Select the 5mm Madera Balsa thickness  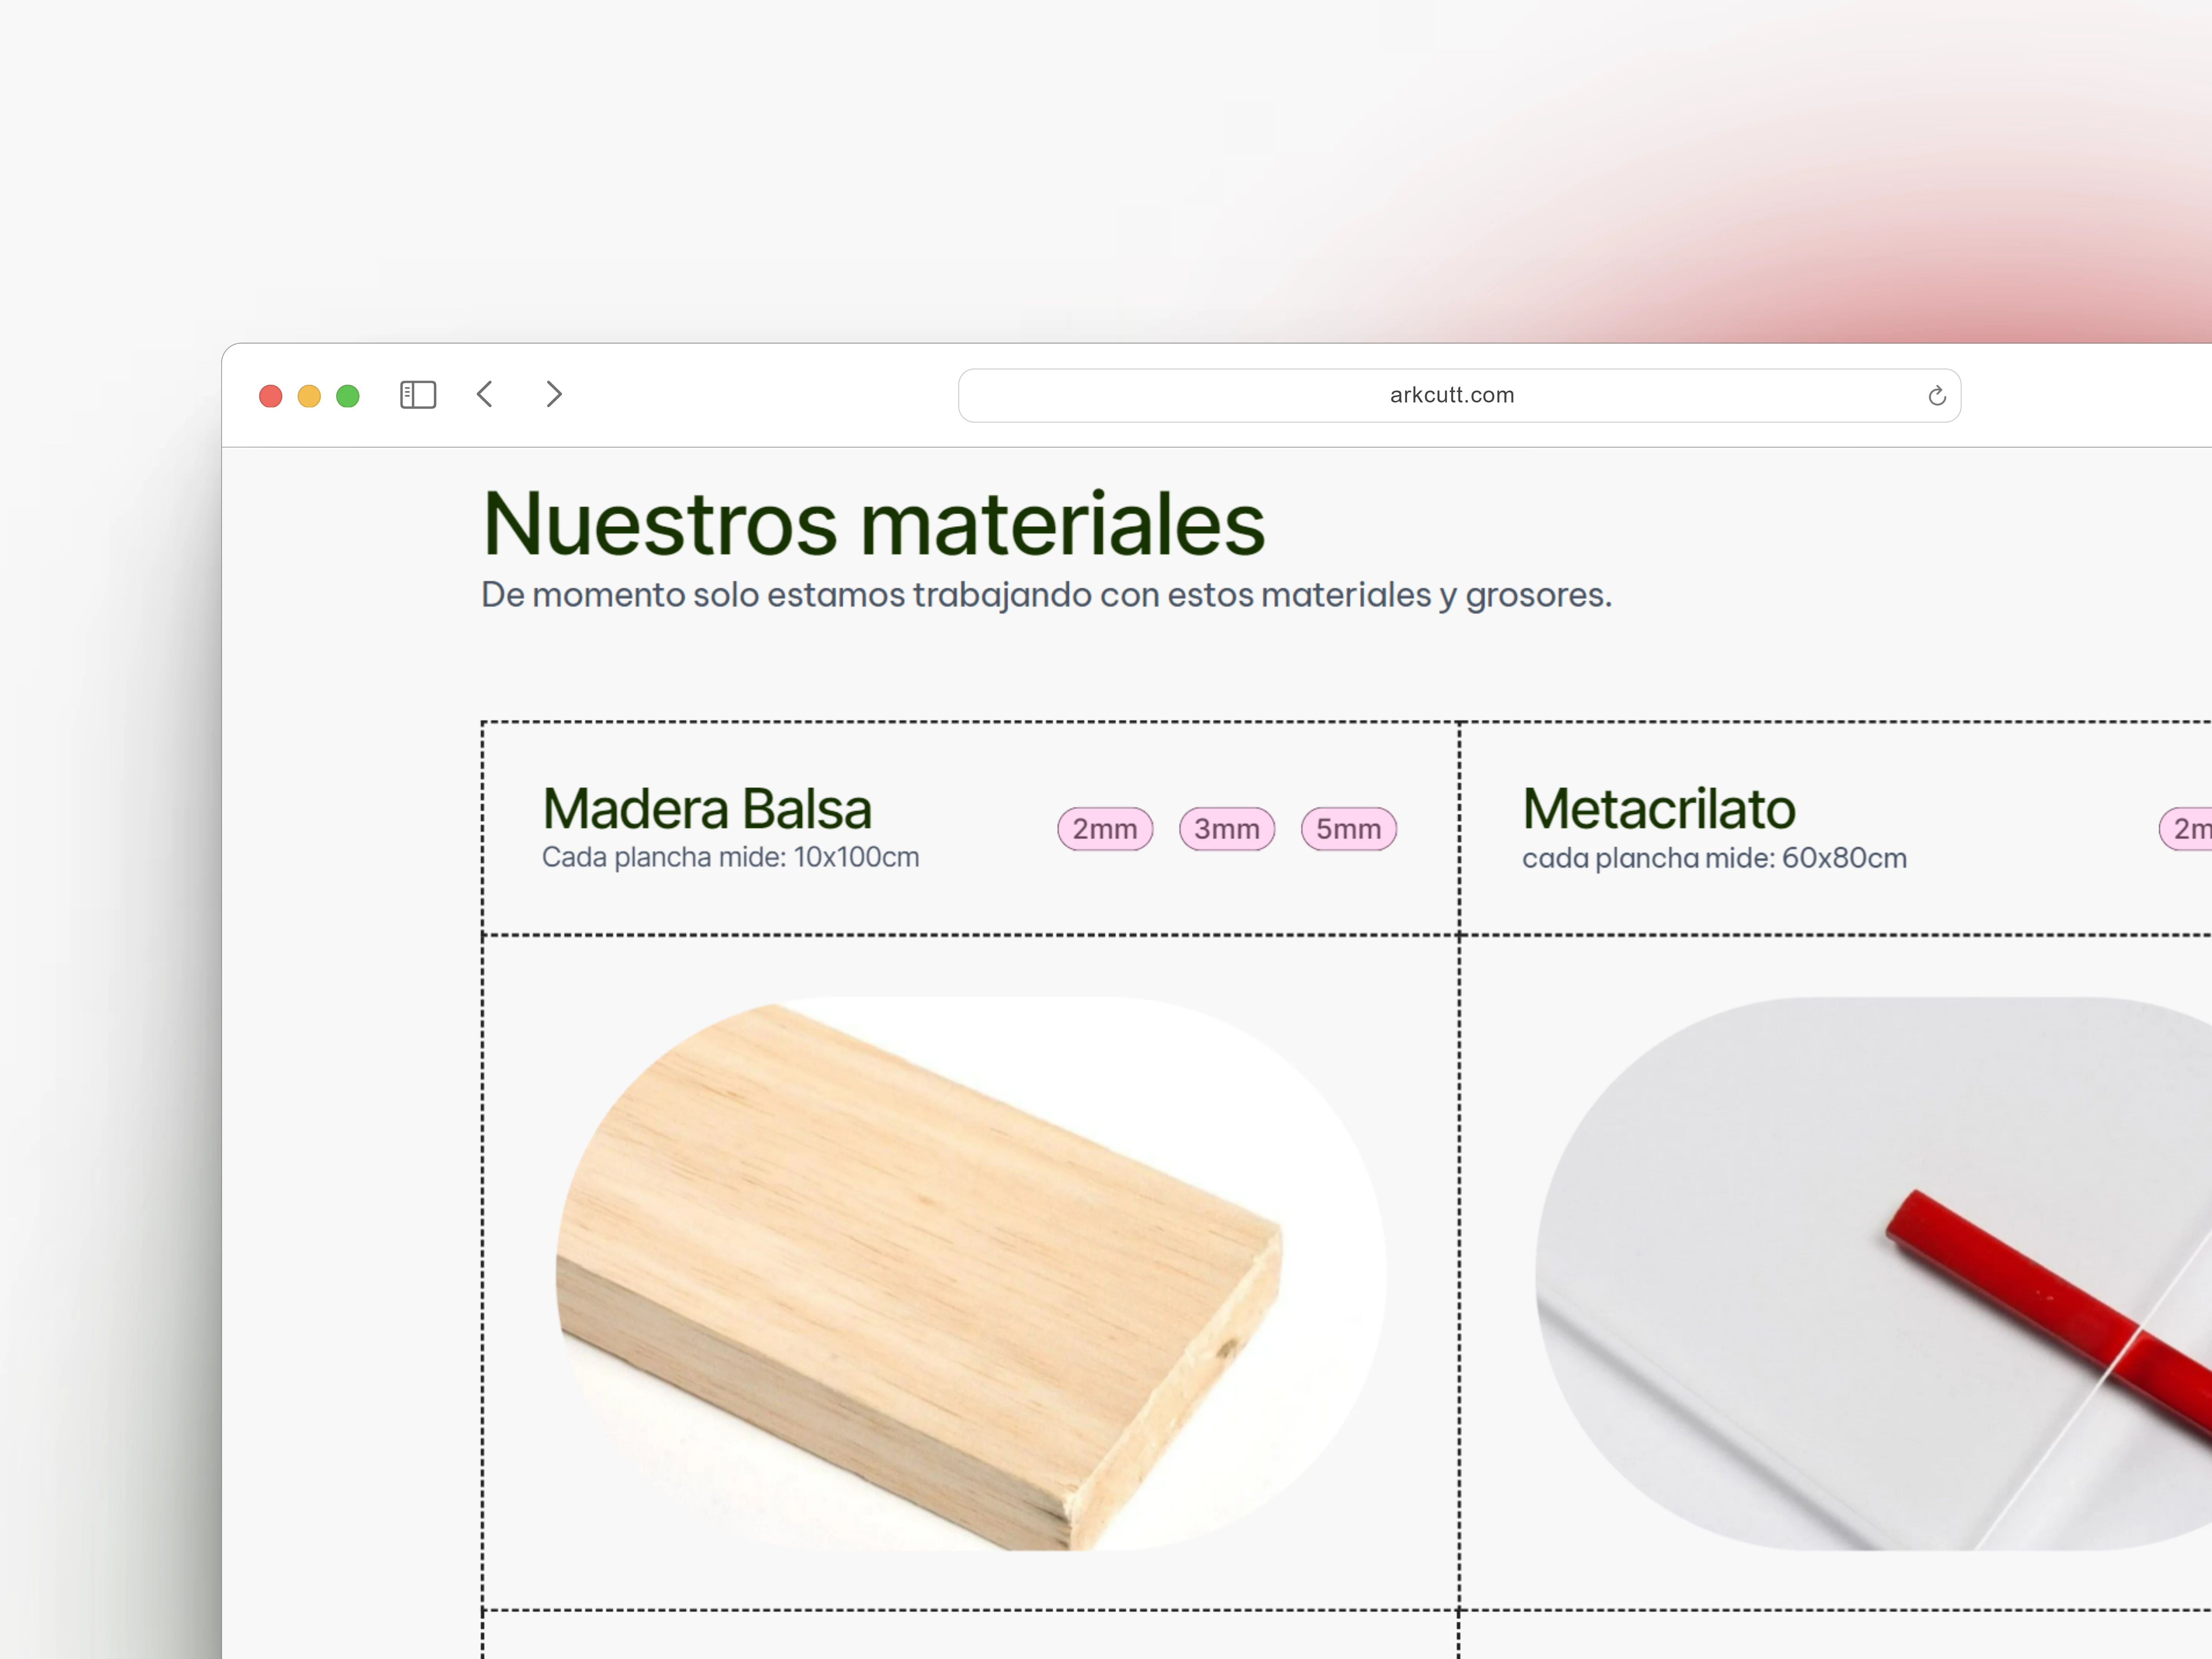point(1349,829)
